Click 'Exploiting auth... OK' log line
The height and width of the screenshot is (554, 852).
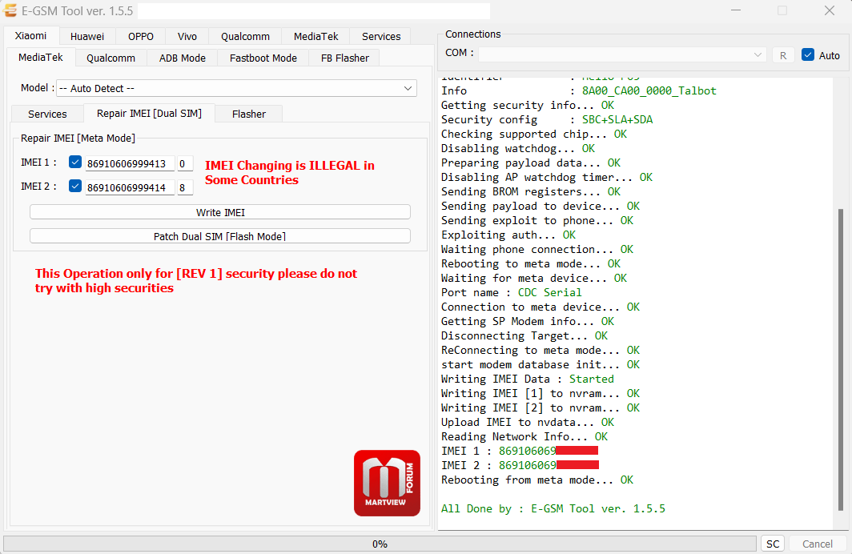(508, 235)
